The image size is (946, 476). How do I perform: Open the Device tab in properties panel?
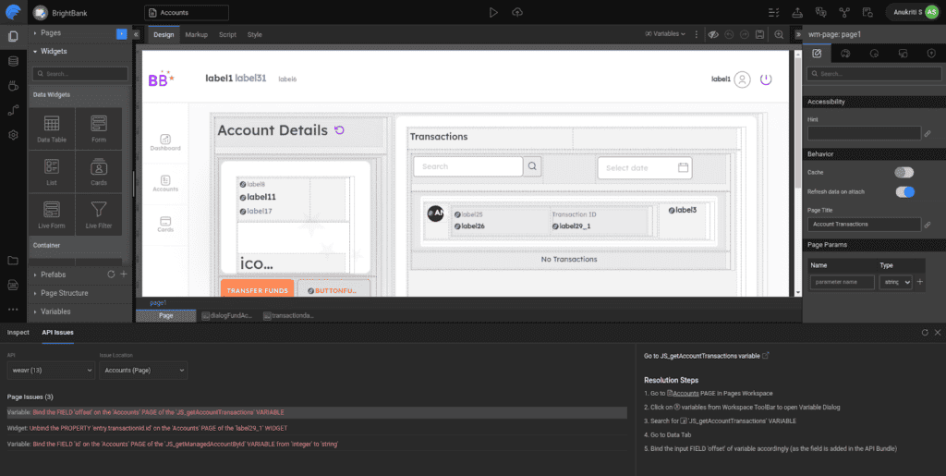coord(903,53)
